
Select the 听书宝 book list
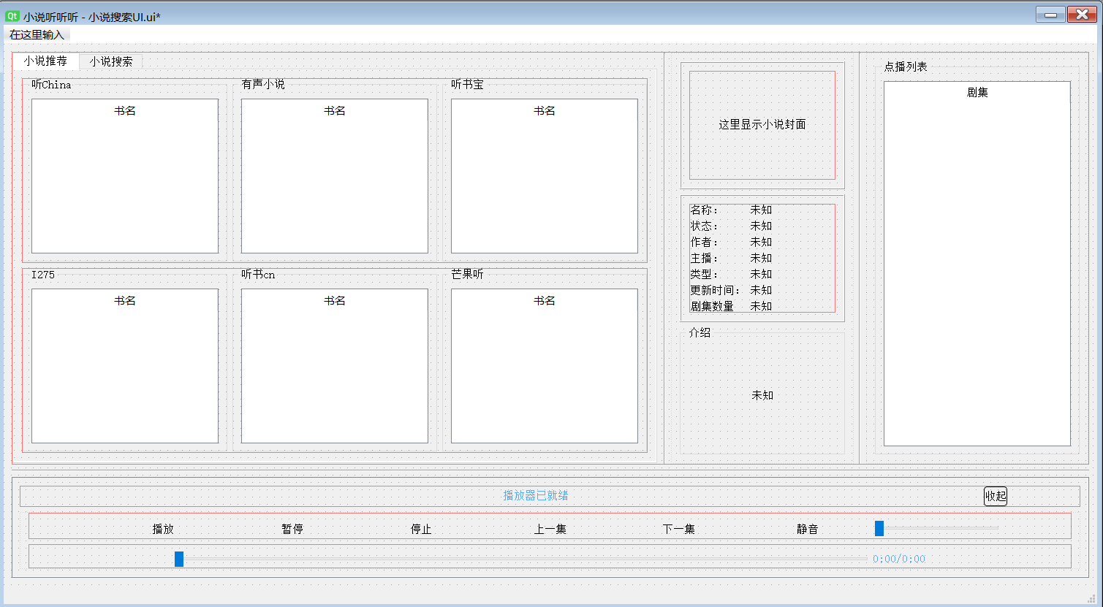click(x=545, y=176)
